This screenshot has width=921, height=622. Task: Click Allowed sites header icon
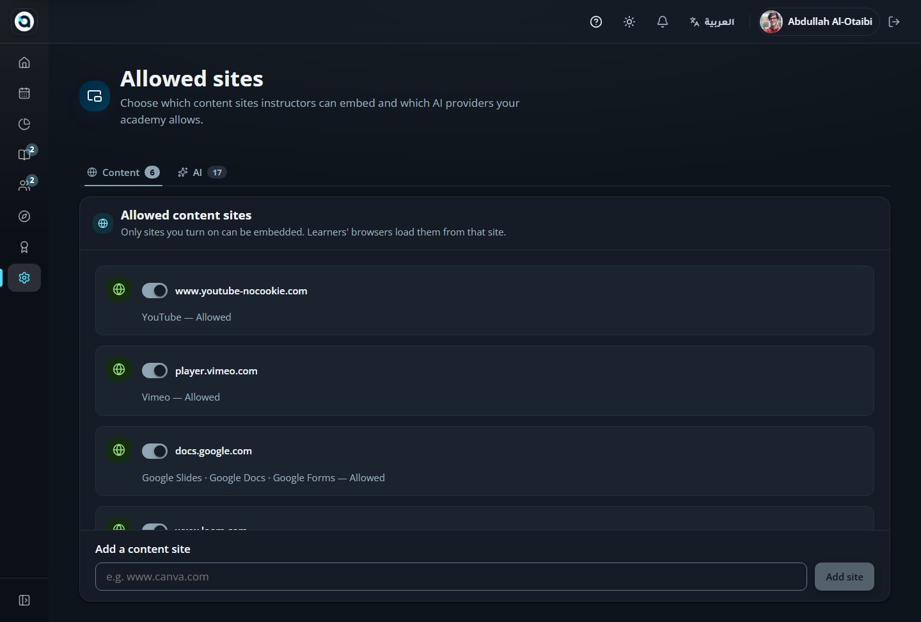pos(95,96)
